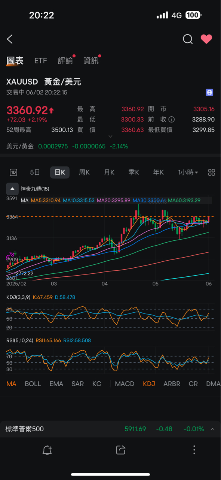The image size is (221, 480).
Task: Select the CR sub-indicator
Action: point(193,384)
